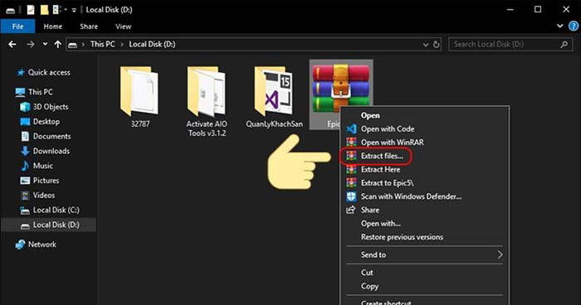Click the WinRAR icon beside Extract Here
Viewport: 581px width, 305px height.
(x=351, y=170)
